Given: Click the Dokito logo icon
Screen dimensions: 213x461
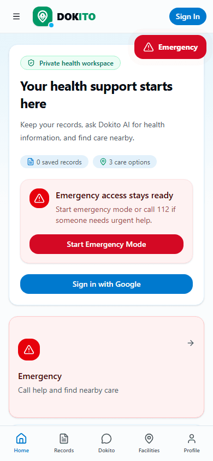Looking at the screenshot, I should (43, 16).
